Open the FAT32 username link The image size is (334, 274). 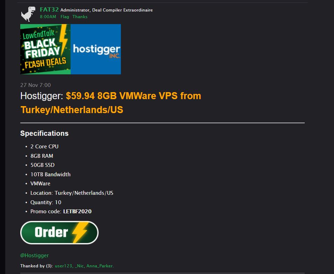click(x=49, y=9)
